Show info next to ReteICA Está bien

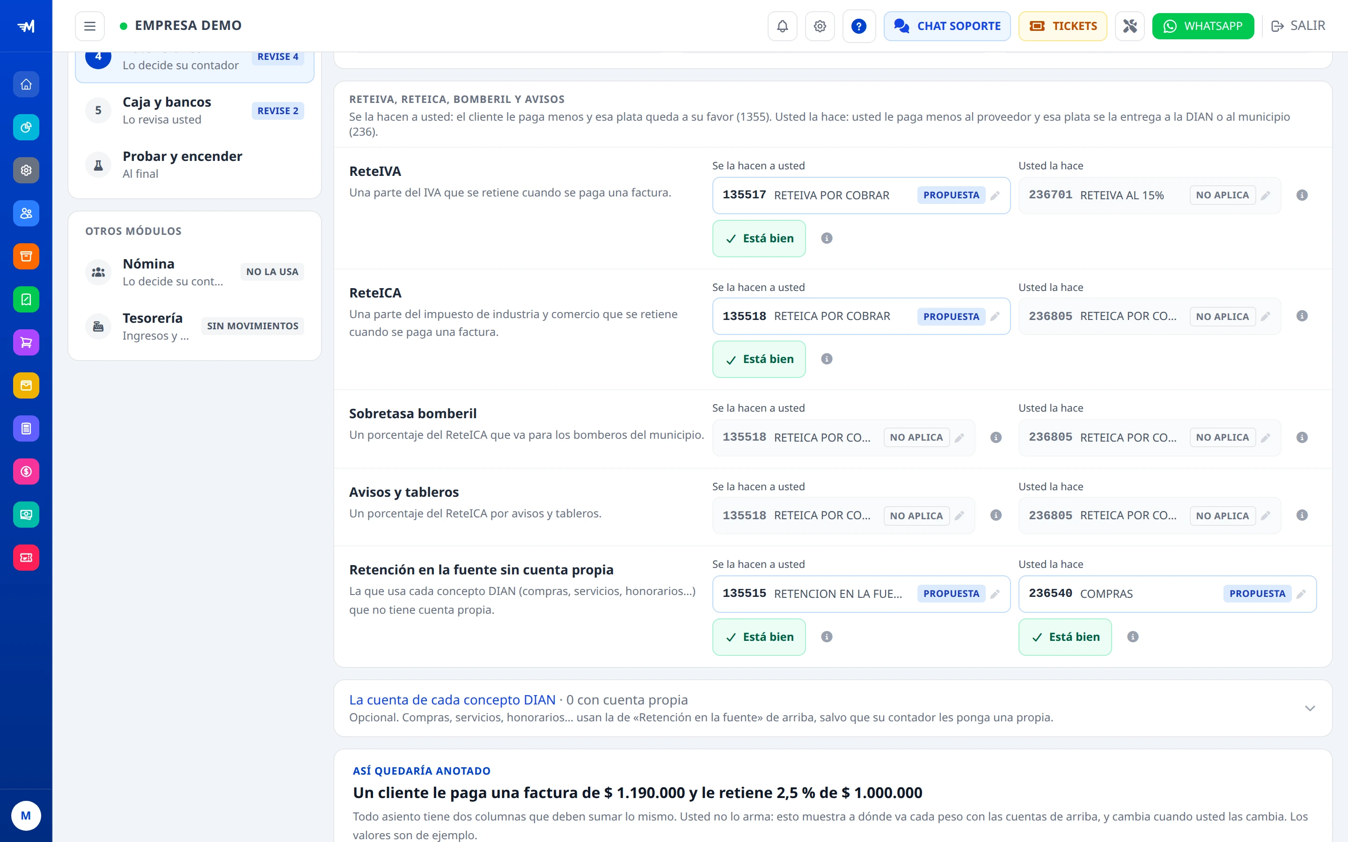827,359
